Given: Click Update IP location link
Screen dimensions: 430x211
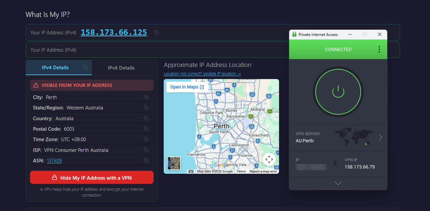Looking at the screenshot, I should point(202,74).
